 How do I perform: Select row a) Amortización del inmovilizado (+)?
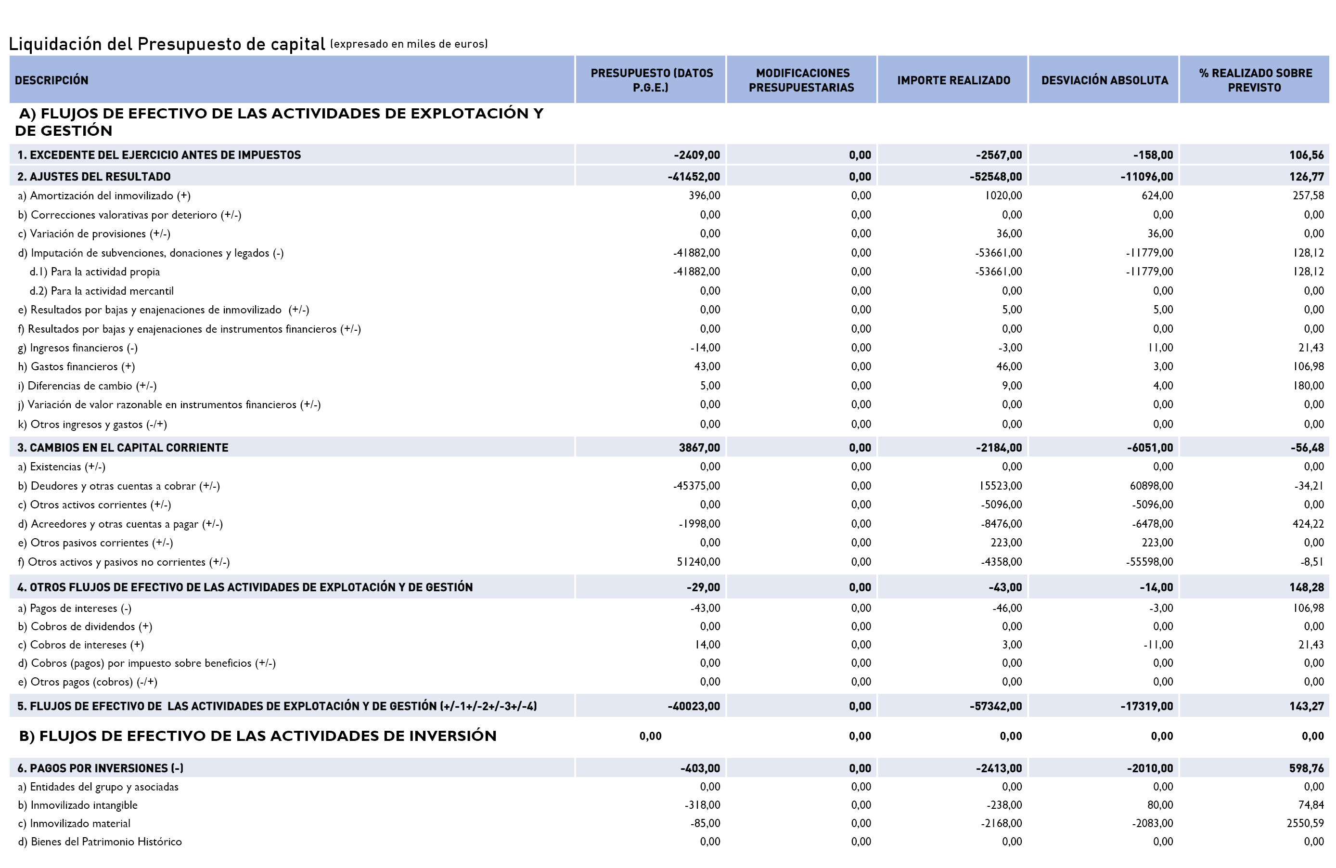669,195
